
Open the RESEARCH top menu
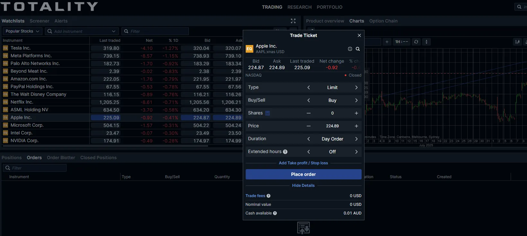(299, 7)
